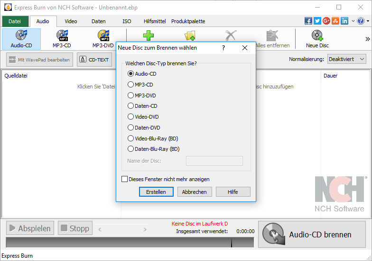
Task: Click the '0:00:00' total time value
Action: 245,231
